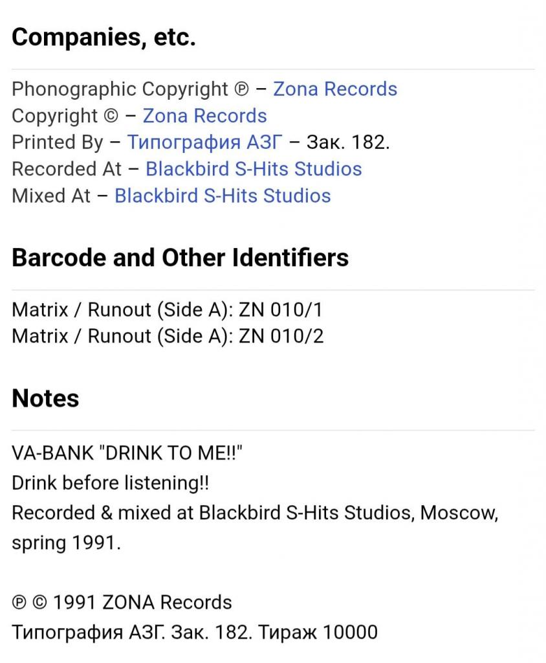This screenshot has height=663, width=546.
Task: Follow Blackbird S-Hits Studios link after Recorded At
Action: pos(254,169)
